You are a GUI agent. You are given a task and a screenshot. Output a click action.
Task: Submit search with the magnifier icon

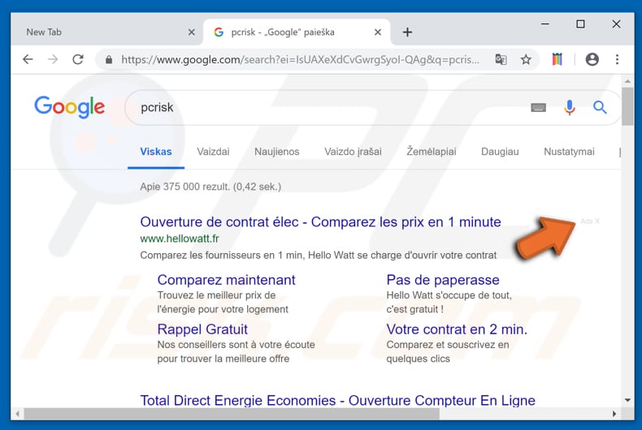pos(600,107)
